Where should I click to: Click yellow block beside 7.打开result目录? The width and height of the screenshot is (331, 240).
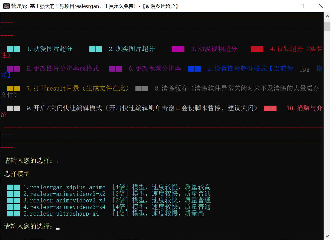click(13, 89)
